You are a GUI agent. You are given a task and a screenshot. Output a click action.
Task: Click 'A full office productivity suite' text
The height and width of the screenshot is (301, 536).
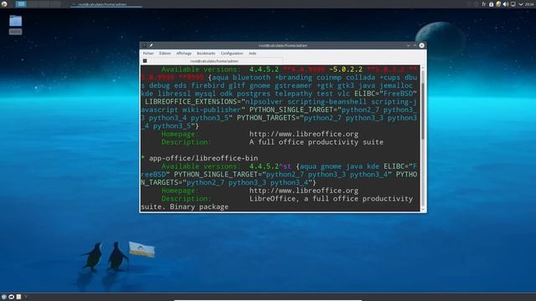click(x=317, y=142)
